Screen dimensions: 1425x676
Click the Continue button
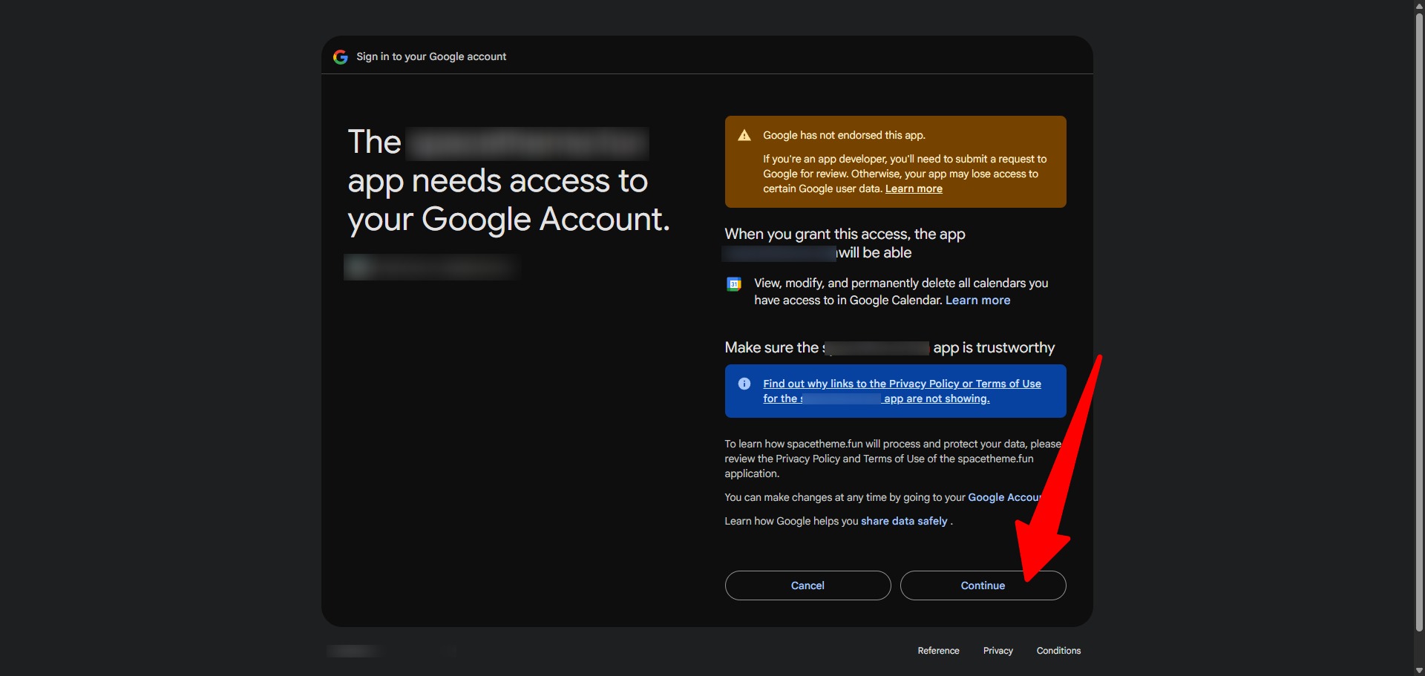pos(983,585)
